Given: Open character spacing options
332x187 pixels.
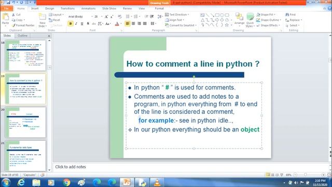Looking at the screenshot, I should (x=100, y=23).
